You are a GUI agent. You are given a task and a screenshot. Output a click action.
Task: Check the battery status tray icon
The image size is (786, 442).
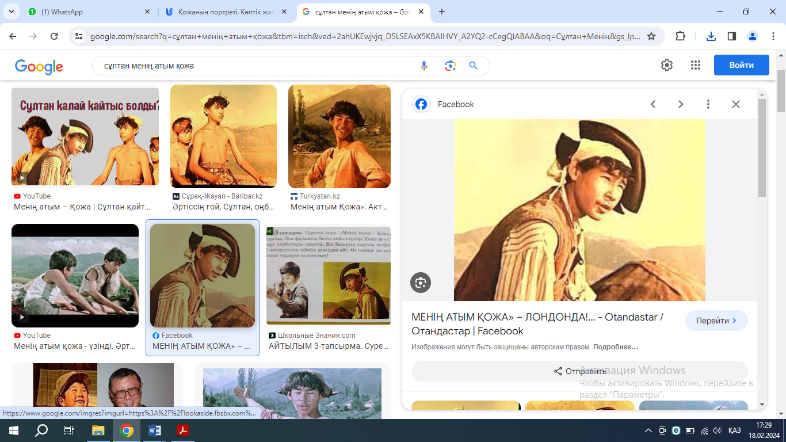(x=689, y=430)
